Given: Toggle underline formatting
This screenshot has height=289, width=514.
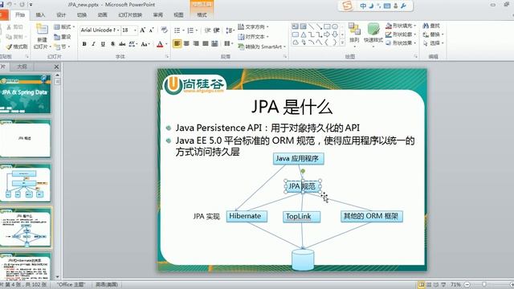Looking at the screenshot, I should [x=103, y=44].
